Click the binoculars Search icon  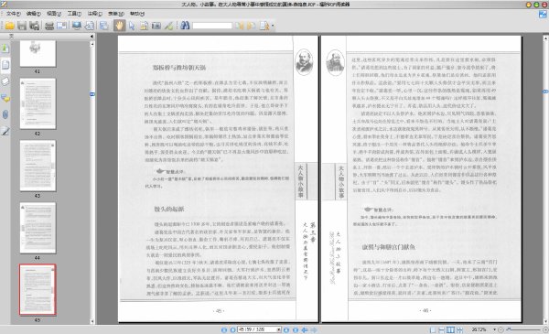[x=185, y=26]
